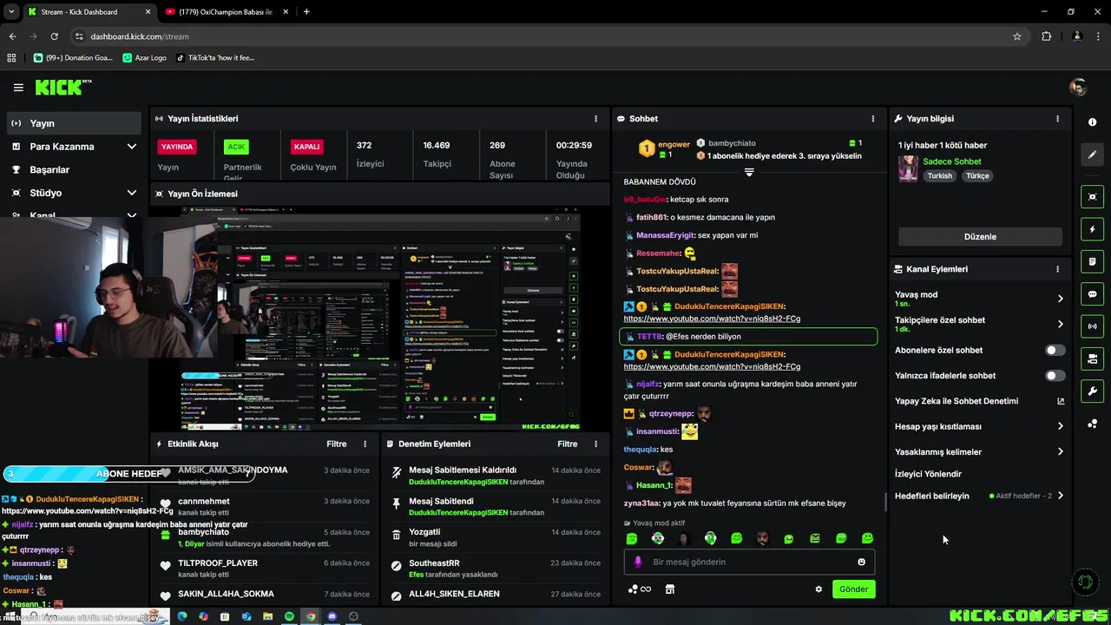Open Yavaş mod settings chevron
The image size is (1111, 625).
point(1060,299)
